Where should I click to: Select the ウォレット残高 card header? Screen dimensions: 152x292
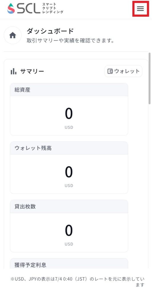point(69,148)
